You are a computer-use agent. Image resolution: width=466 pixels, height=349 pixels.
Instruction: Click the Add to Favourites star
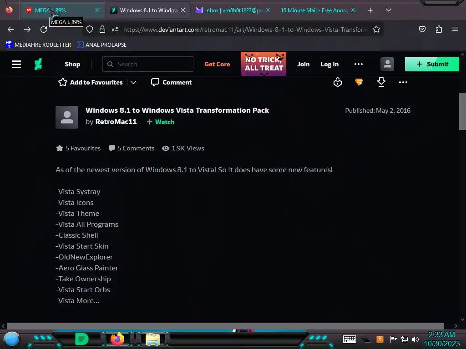(62, 82)
